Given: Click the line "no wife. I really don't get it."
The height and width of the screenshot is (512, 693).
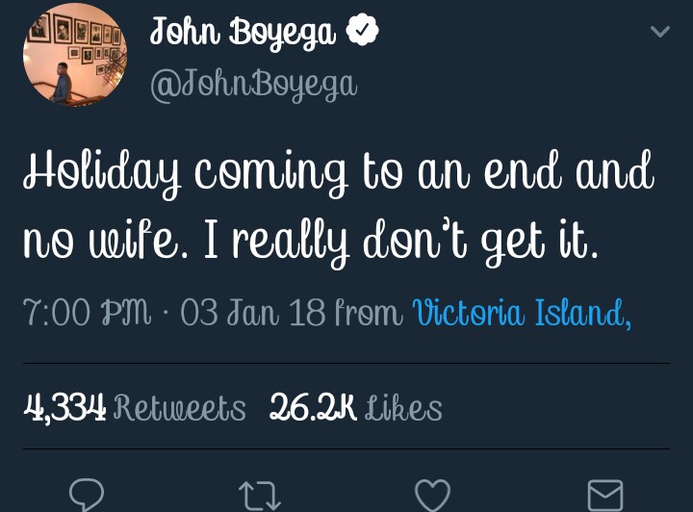Looking at the screenshot, I should (311, 236).
